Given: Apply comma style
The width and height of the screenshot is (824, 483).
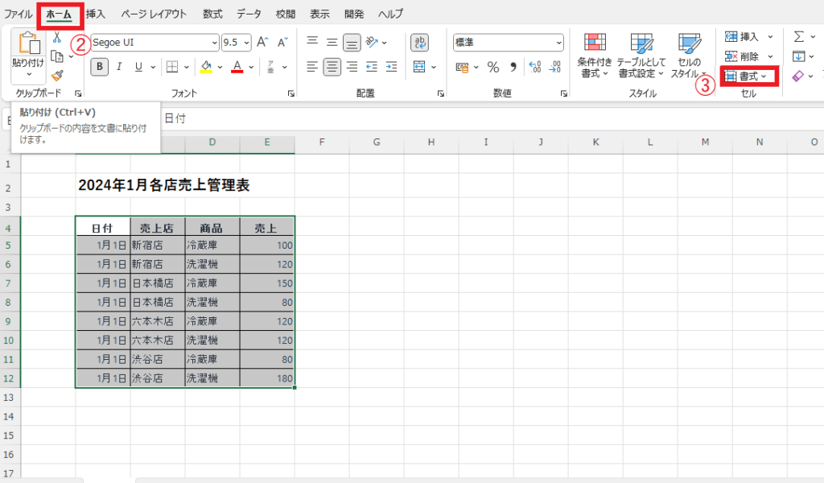Looking at the screenshot, I should (x=513, y=67).
